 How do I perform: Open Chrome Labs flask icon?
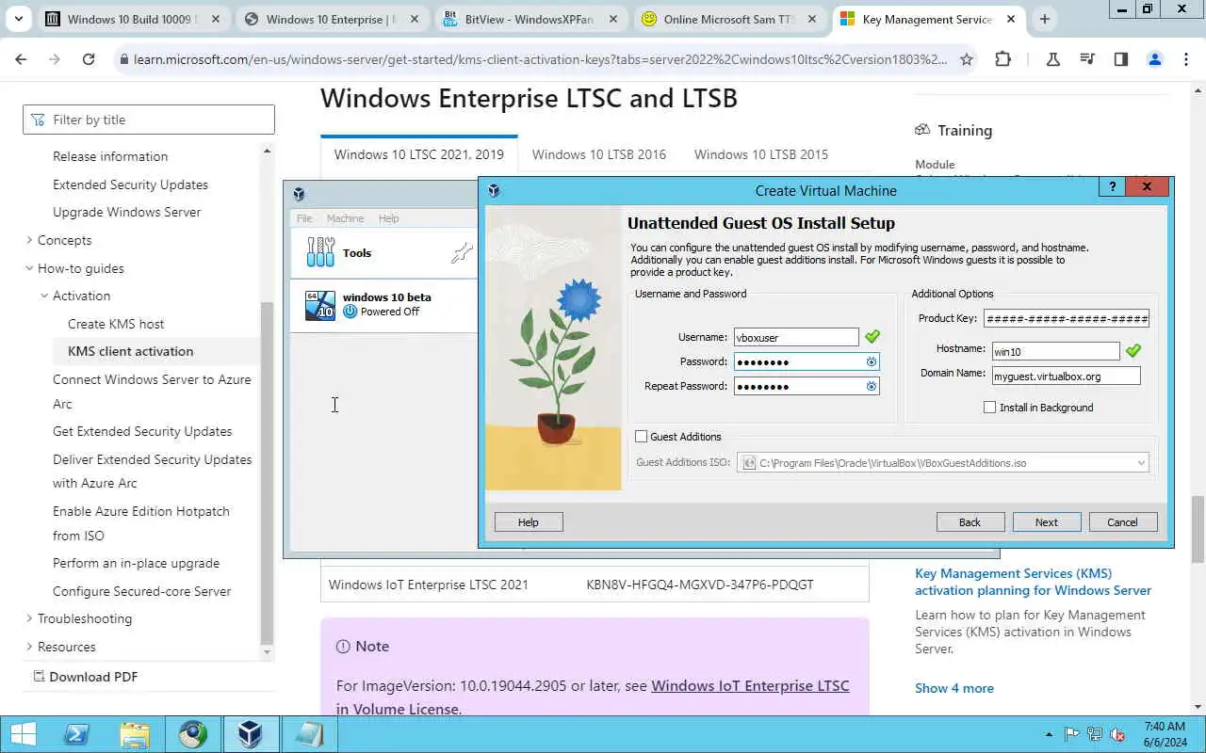(x=1053, y=59)
